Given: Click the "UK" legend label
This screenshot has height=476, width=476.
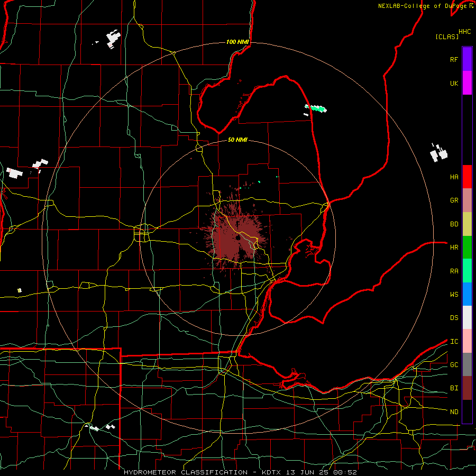Looking at the screenshot, I should 454,83.
